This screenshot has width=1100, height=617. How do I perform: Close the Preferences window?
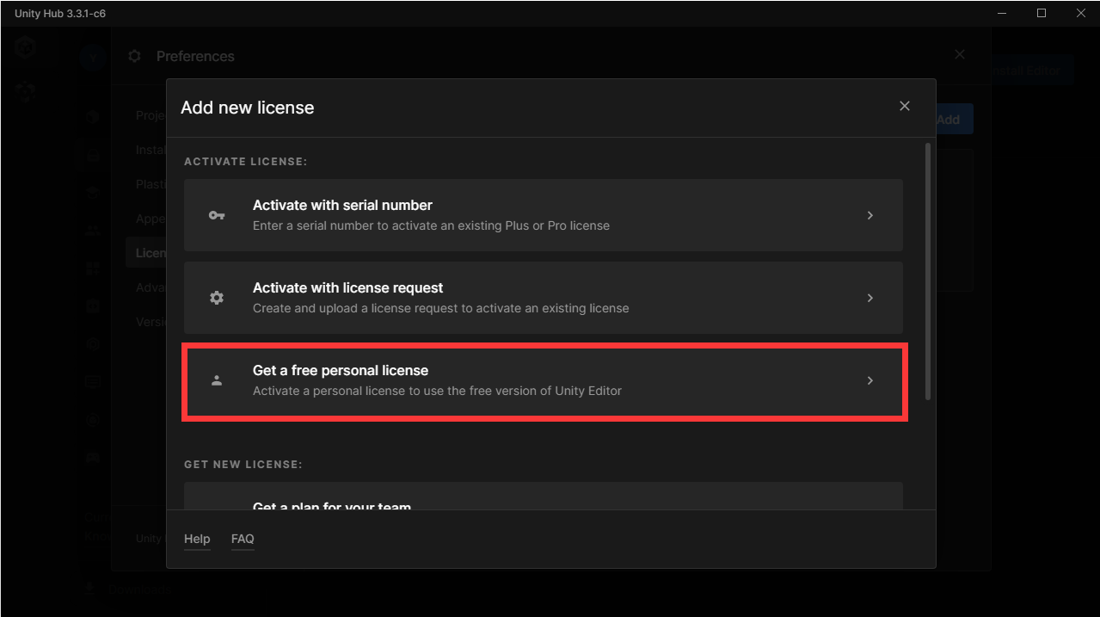[960, 54]
